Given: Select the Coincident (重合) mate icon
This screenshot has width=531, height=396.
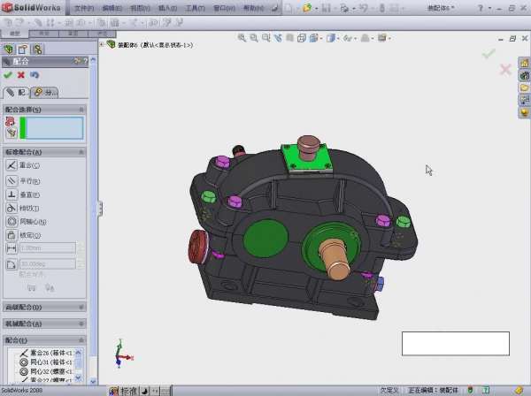Looking at the screenshot, I should (12, 165).
